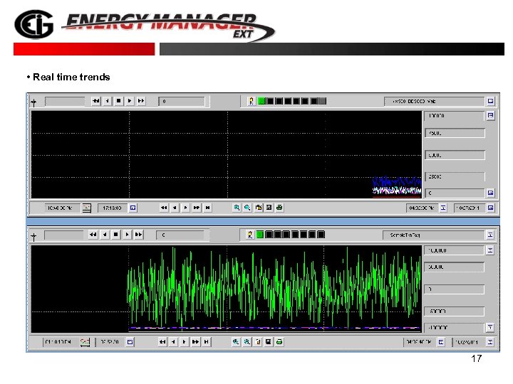Save the top trend chart data
The width and height of the screenshot is (513, 384).
[x=269, y=208]
